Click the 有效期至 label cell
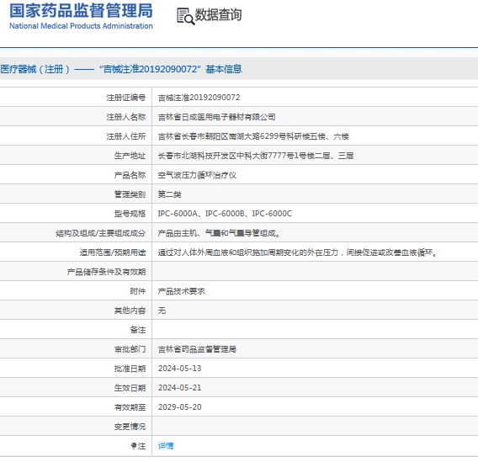Viewport: 478px width, 462px height. 130,407
